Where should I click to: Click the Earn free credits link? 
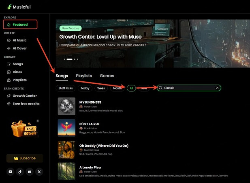26,104
